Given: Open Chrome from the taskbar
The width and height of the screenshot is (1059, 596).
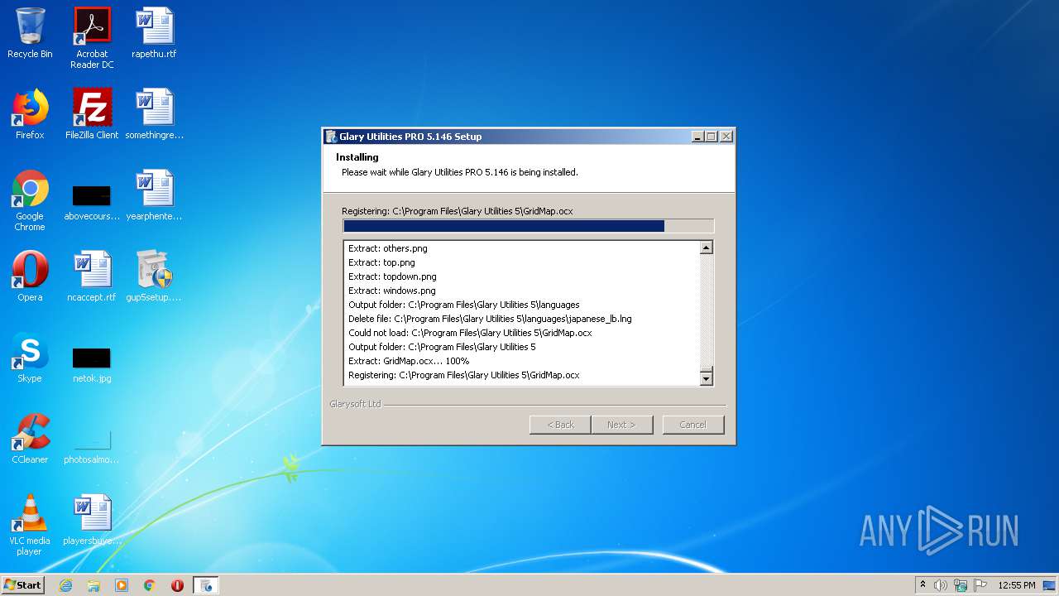Looking at the screenshot, I should [150, 585].
